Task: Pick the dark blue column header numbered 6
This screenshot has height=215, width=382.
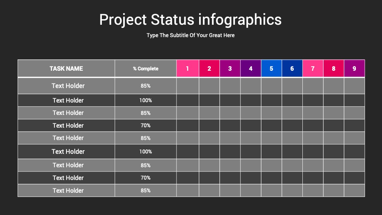Action: 292,68
